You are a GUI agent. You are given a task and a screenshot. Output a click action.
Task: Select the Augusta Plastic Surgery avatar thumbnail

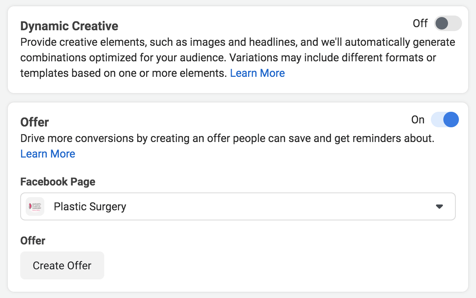click(35, 206)
